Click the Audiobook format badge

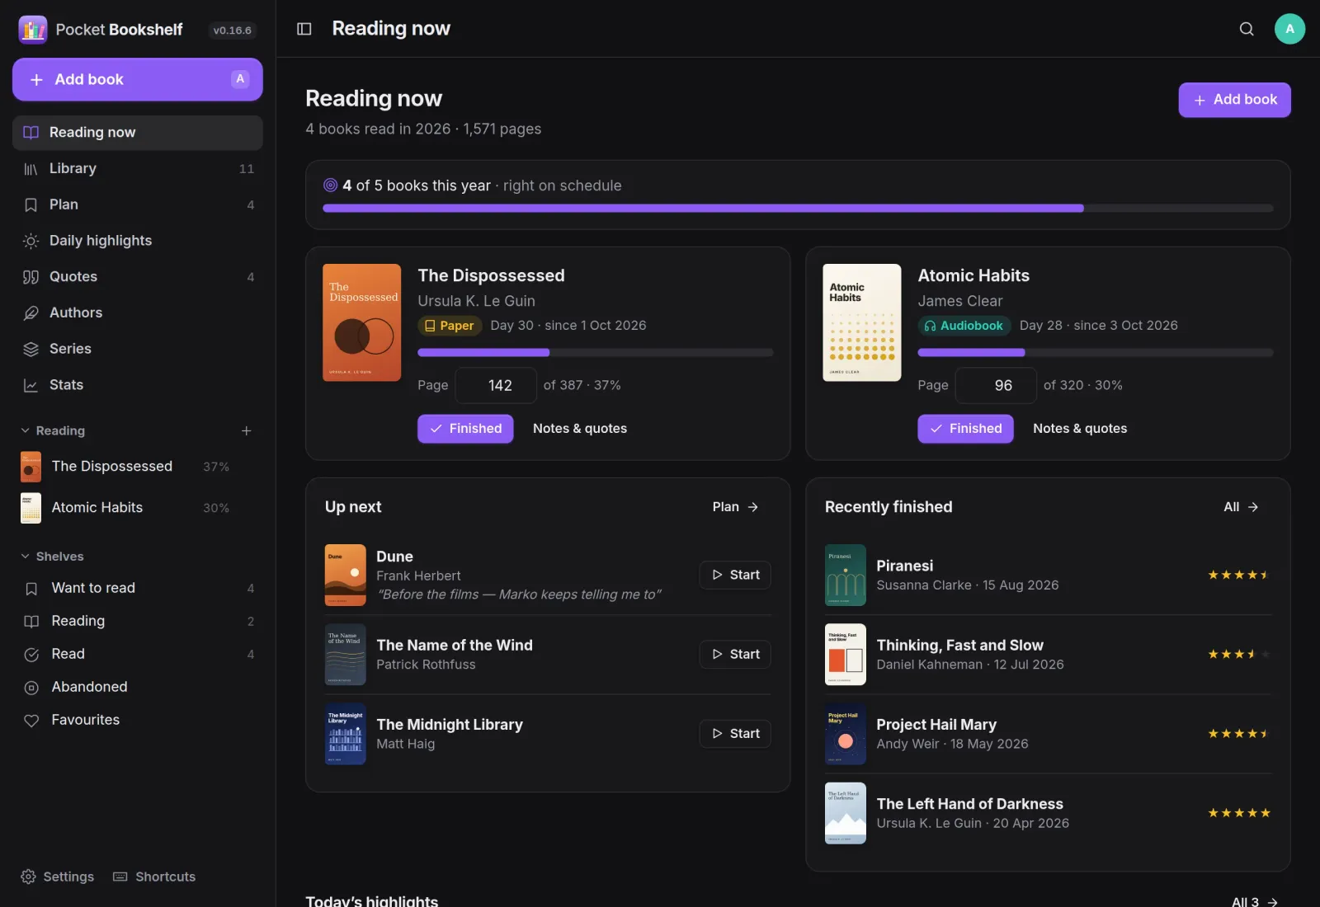964,326
